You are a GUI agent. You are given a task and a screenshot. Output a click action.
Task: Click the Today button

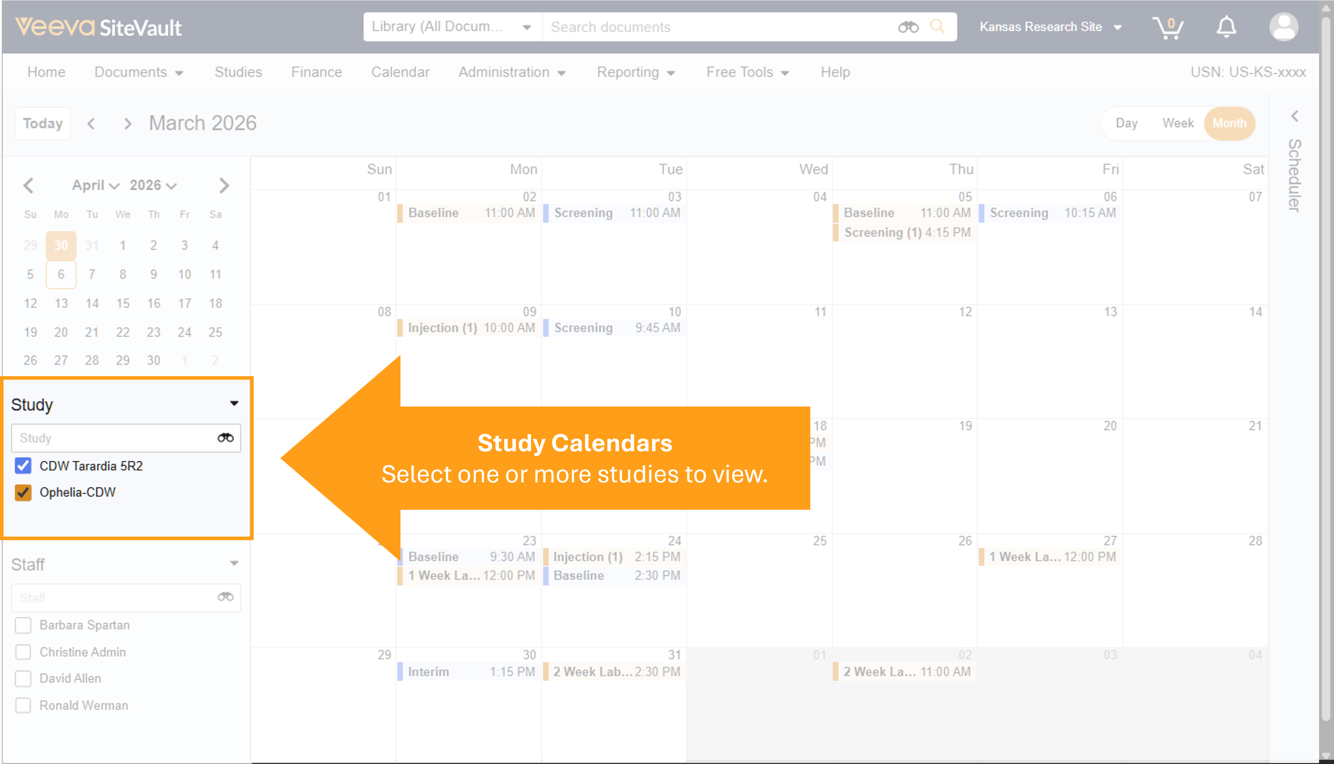click(43, 123)
